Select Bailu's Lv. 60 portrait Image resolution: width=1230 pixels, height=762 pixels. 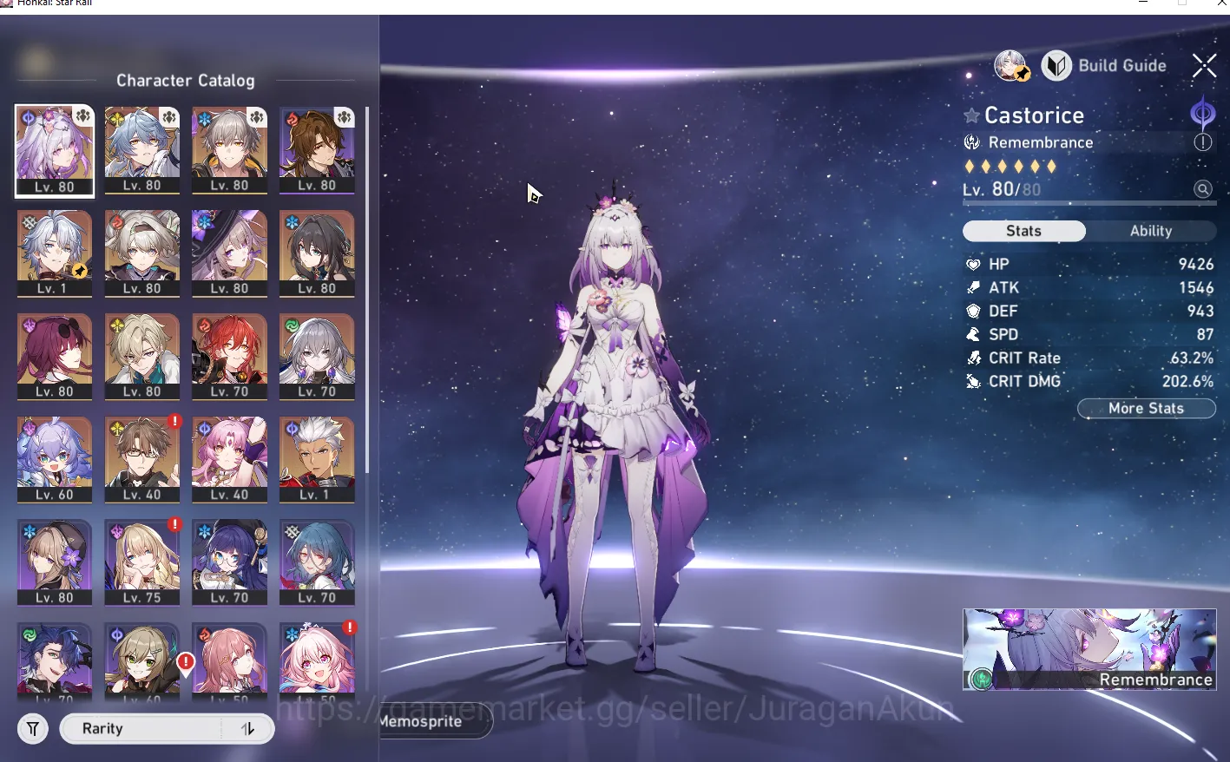click(x=55, y=460)
